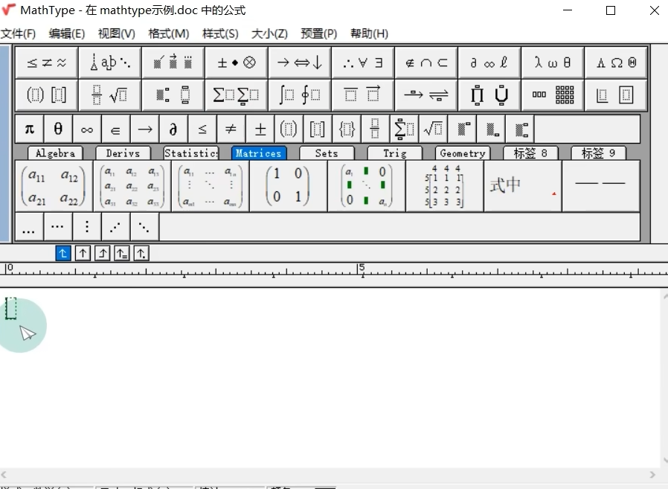Switch to the 标签 8 tab
Screen dimensions: 668x489
coord(530,153)
